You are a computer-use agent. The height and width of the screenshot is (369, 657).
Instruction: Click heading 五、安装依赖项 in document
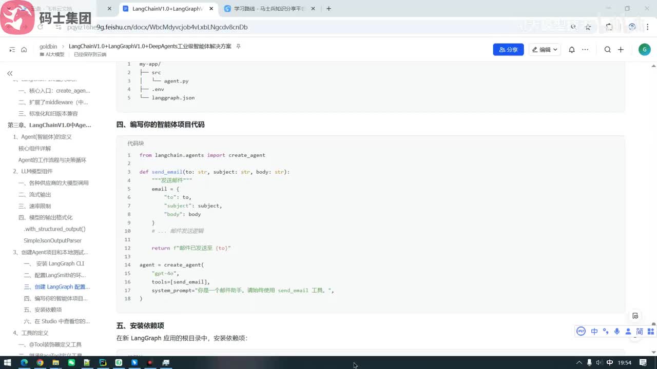coord(140,326)
